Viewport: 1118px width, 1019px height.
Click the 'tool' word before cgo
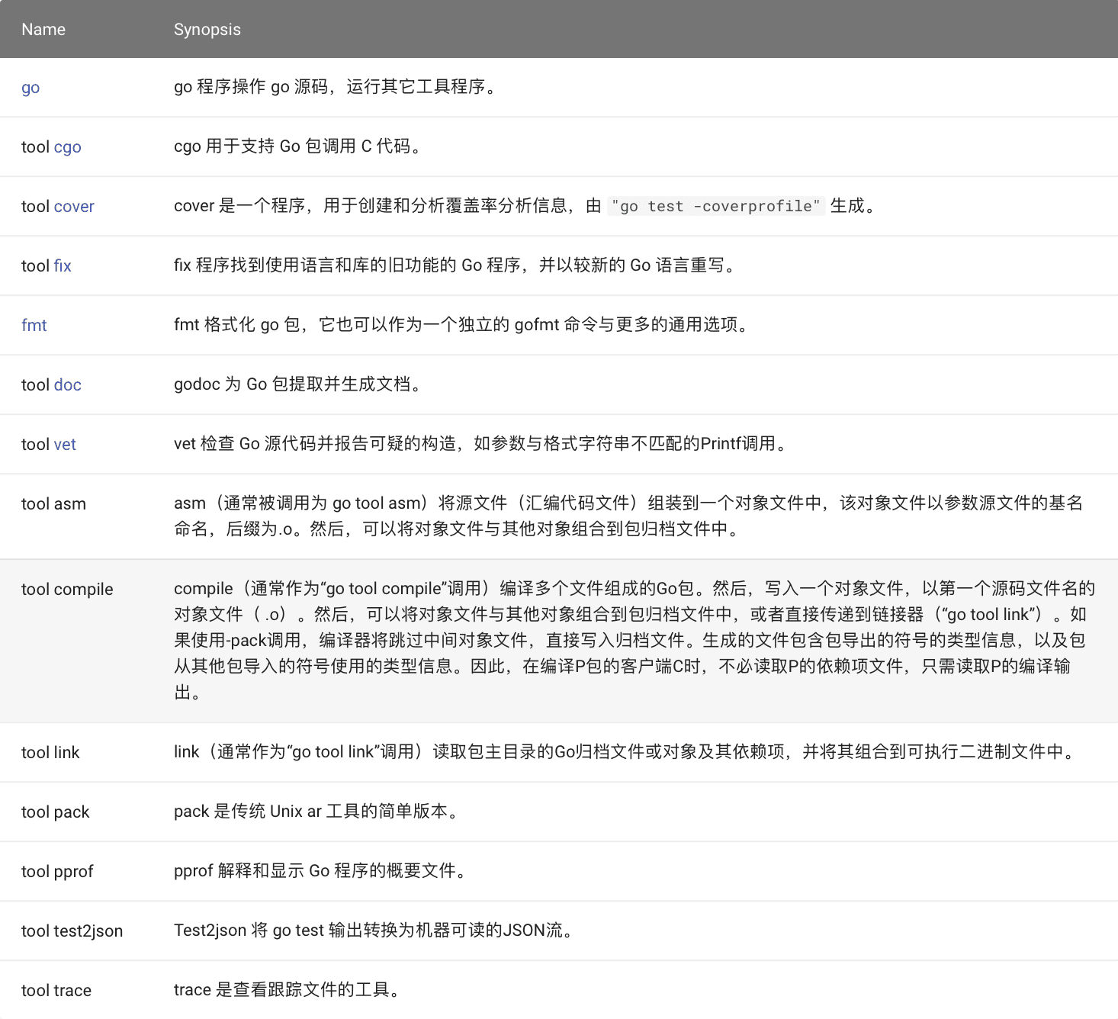[35, 147]
